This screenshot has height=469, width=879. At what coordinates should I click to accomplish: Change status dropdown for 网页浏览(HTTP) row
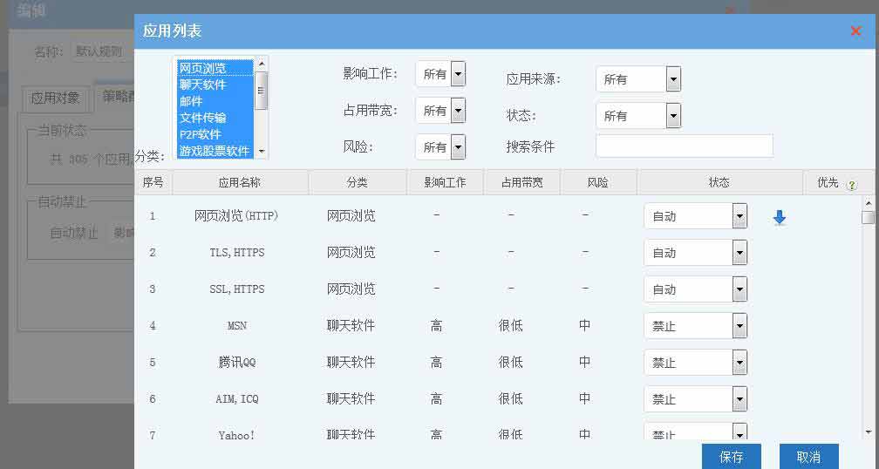point(739,216)
